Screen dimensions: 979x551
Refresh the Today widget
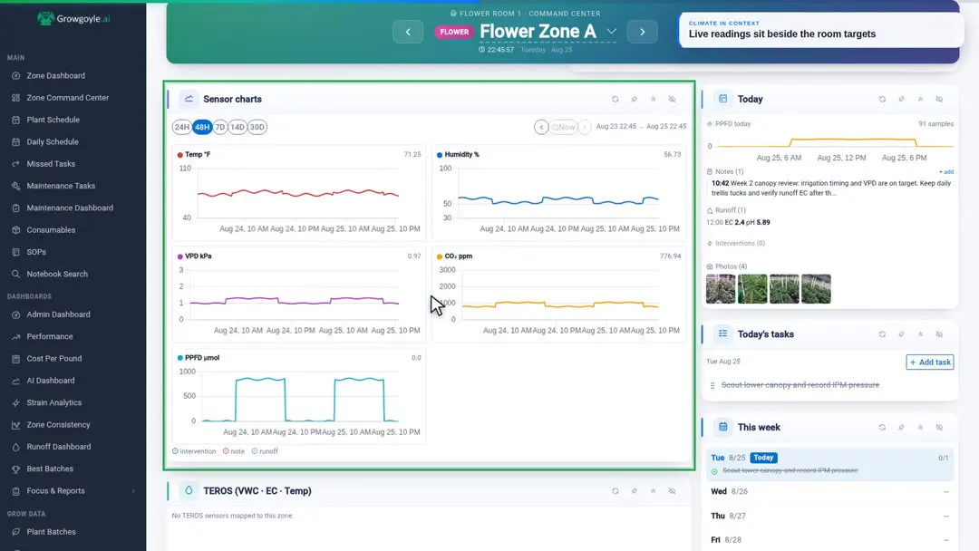882,99
